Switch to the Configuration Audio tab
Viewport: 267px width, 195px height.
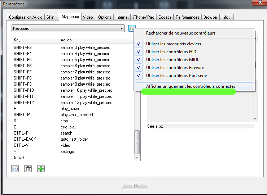click(26, 17)
